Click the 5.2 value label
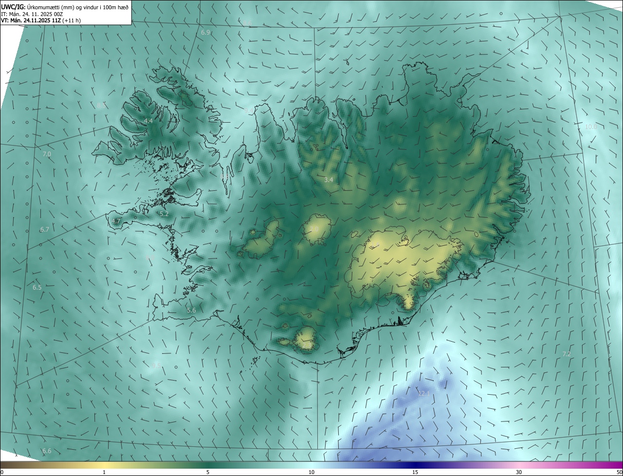Image resolution: width=623 pixels, height=476 pixels. 164,214
